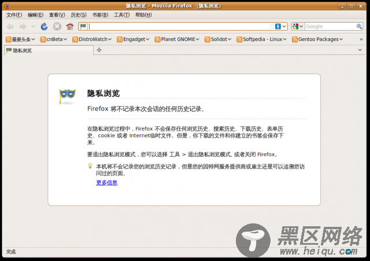The height and width of the screenshot is (261, 370).
Task: Focus the URL address field
Action: click(x=179, y=27)
